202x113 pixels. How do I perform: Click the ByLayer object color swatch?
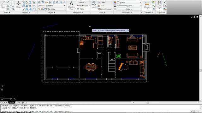[x=118, y=2]
